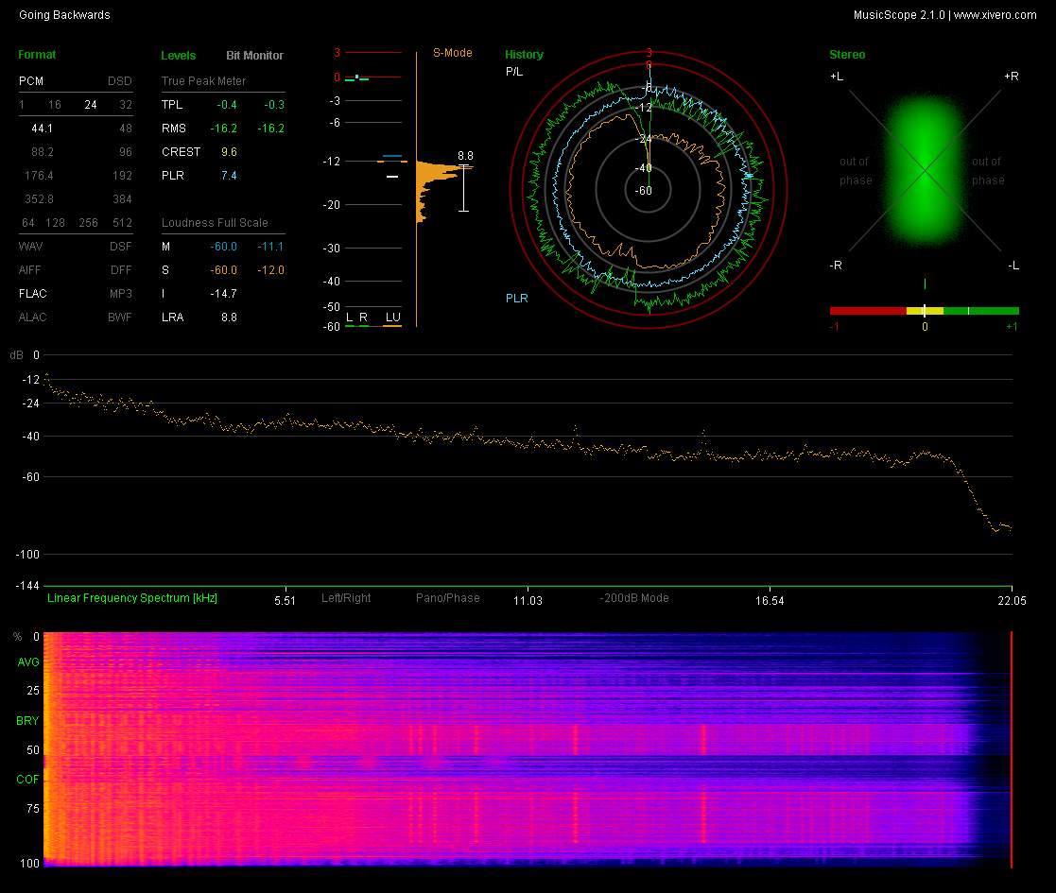Click the History panel title

pyautogui.click(x=524, y=55)
